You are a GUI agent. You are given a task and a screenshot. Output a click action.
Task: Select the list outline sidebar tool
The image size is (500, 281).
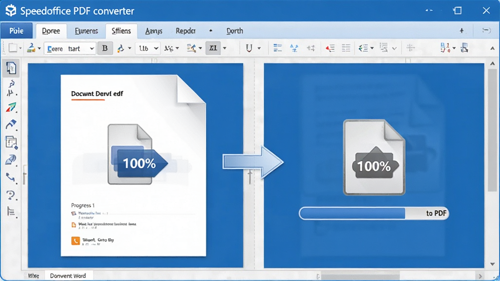(11, 212)
